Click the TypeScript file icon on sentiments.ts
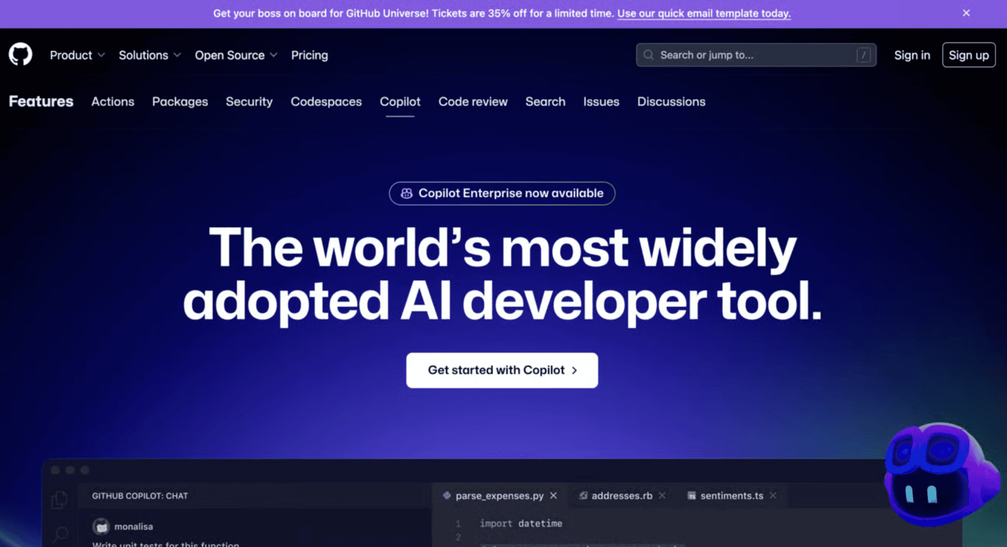 691,495
